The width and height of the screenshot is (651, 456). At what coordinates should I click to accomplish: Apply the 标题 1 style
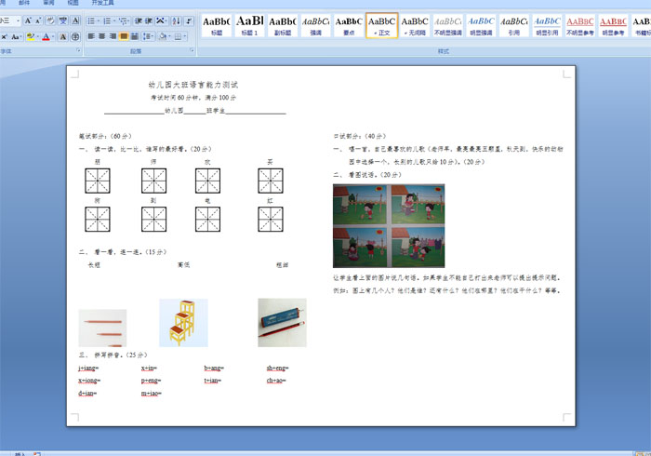coord(249,25)
